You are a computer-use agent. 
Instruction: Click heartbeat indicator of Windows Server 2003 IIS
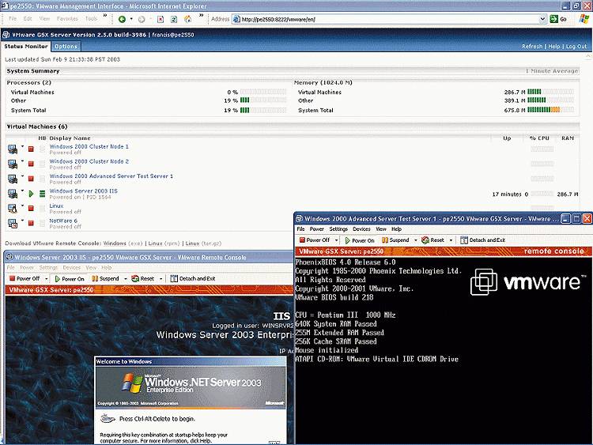43,194
